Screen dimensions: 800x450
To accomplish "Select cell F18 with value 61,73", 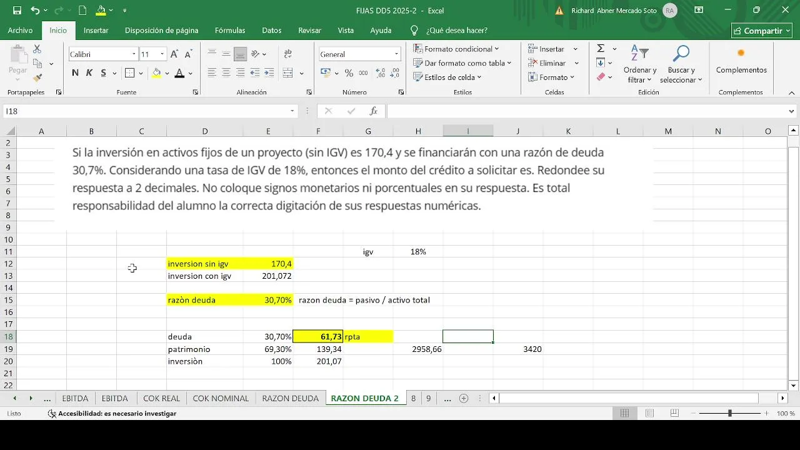I will coord(318,336).
